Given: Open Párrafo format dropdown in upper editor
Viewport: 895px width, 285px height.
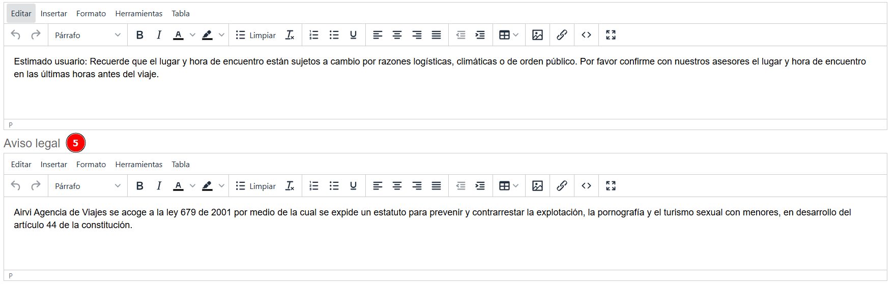Looking at the screenshot, I should (88, 35).
